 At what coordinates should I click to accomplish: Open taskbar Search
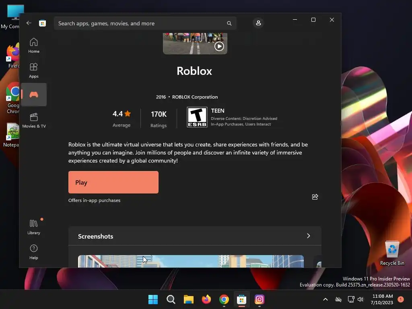[x=171, y=299]
